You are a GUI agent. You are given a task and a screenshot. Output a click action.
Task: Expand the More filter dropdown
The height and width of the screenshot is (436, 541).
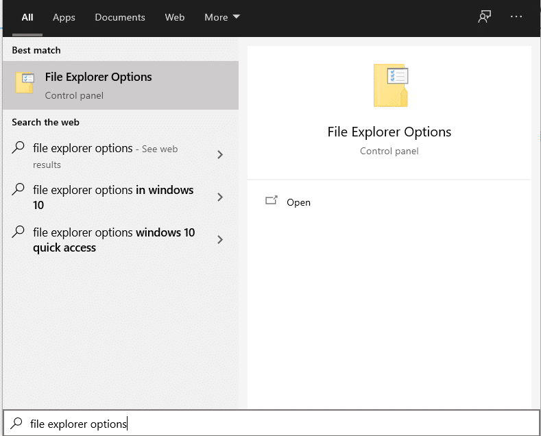(222, 17)
